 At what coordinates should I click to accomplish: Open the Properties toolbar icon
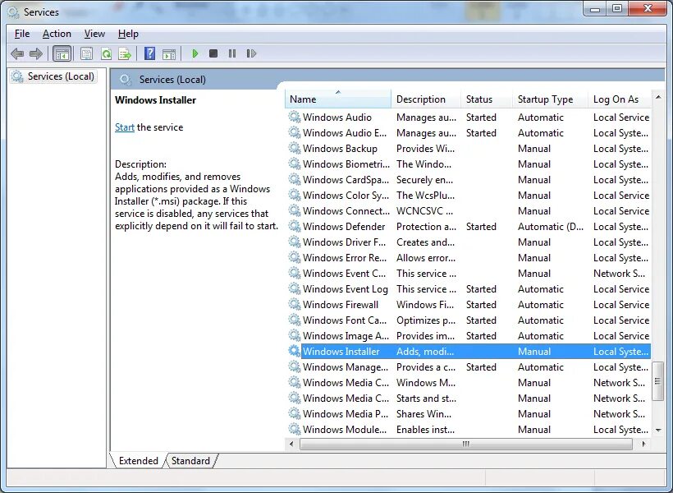86,53
